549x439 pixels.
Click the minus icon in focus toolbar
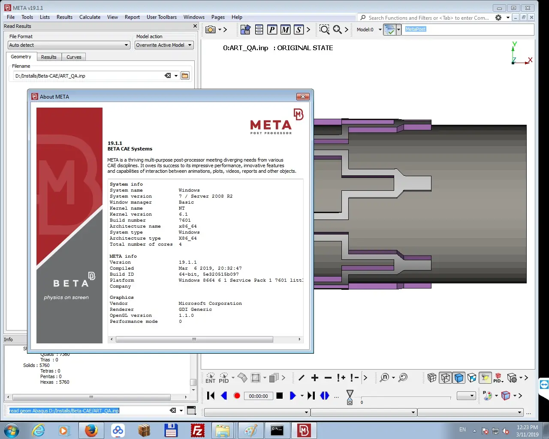coord(328,378)
